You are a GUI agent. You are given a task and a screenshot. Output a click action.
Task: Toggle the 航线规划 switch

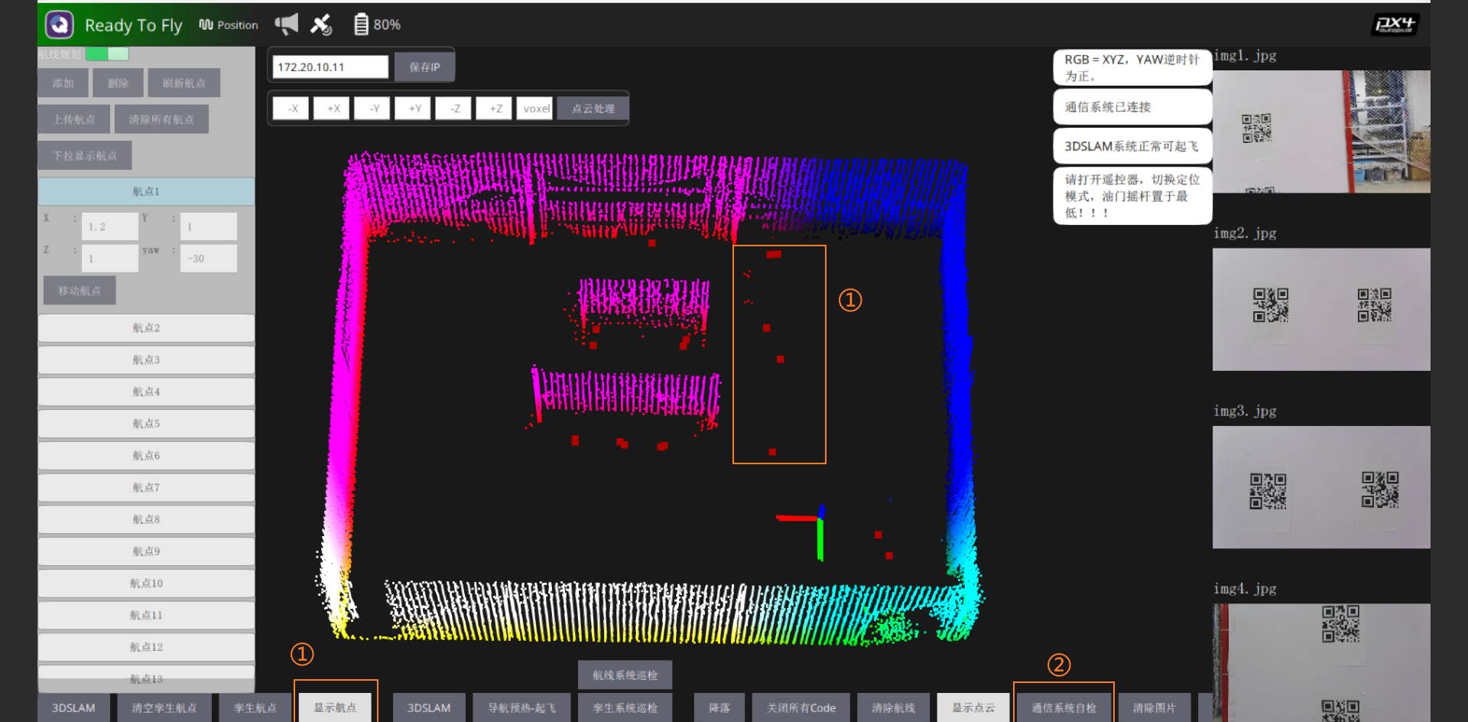(x=107, y=54)
